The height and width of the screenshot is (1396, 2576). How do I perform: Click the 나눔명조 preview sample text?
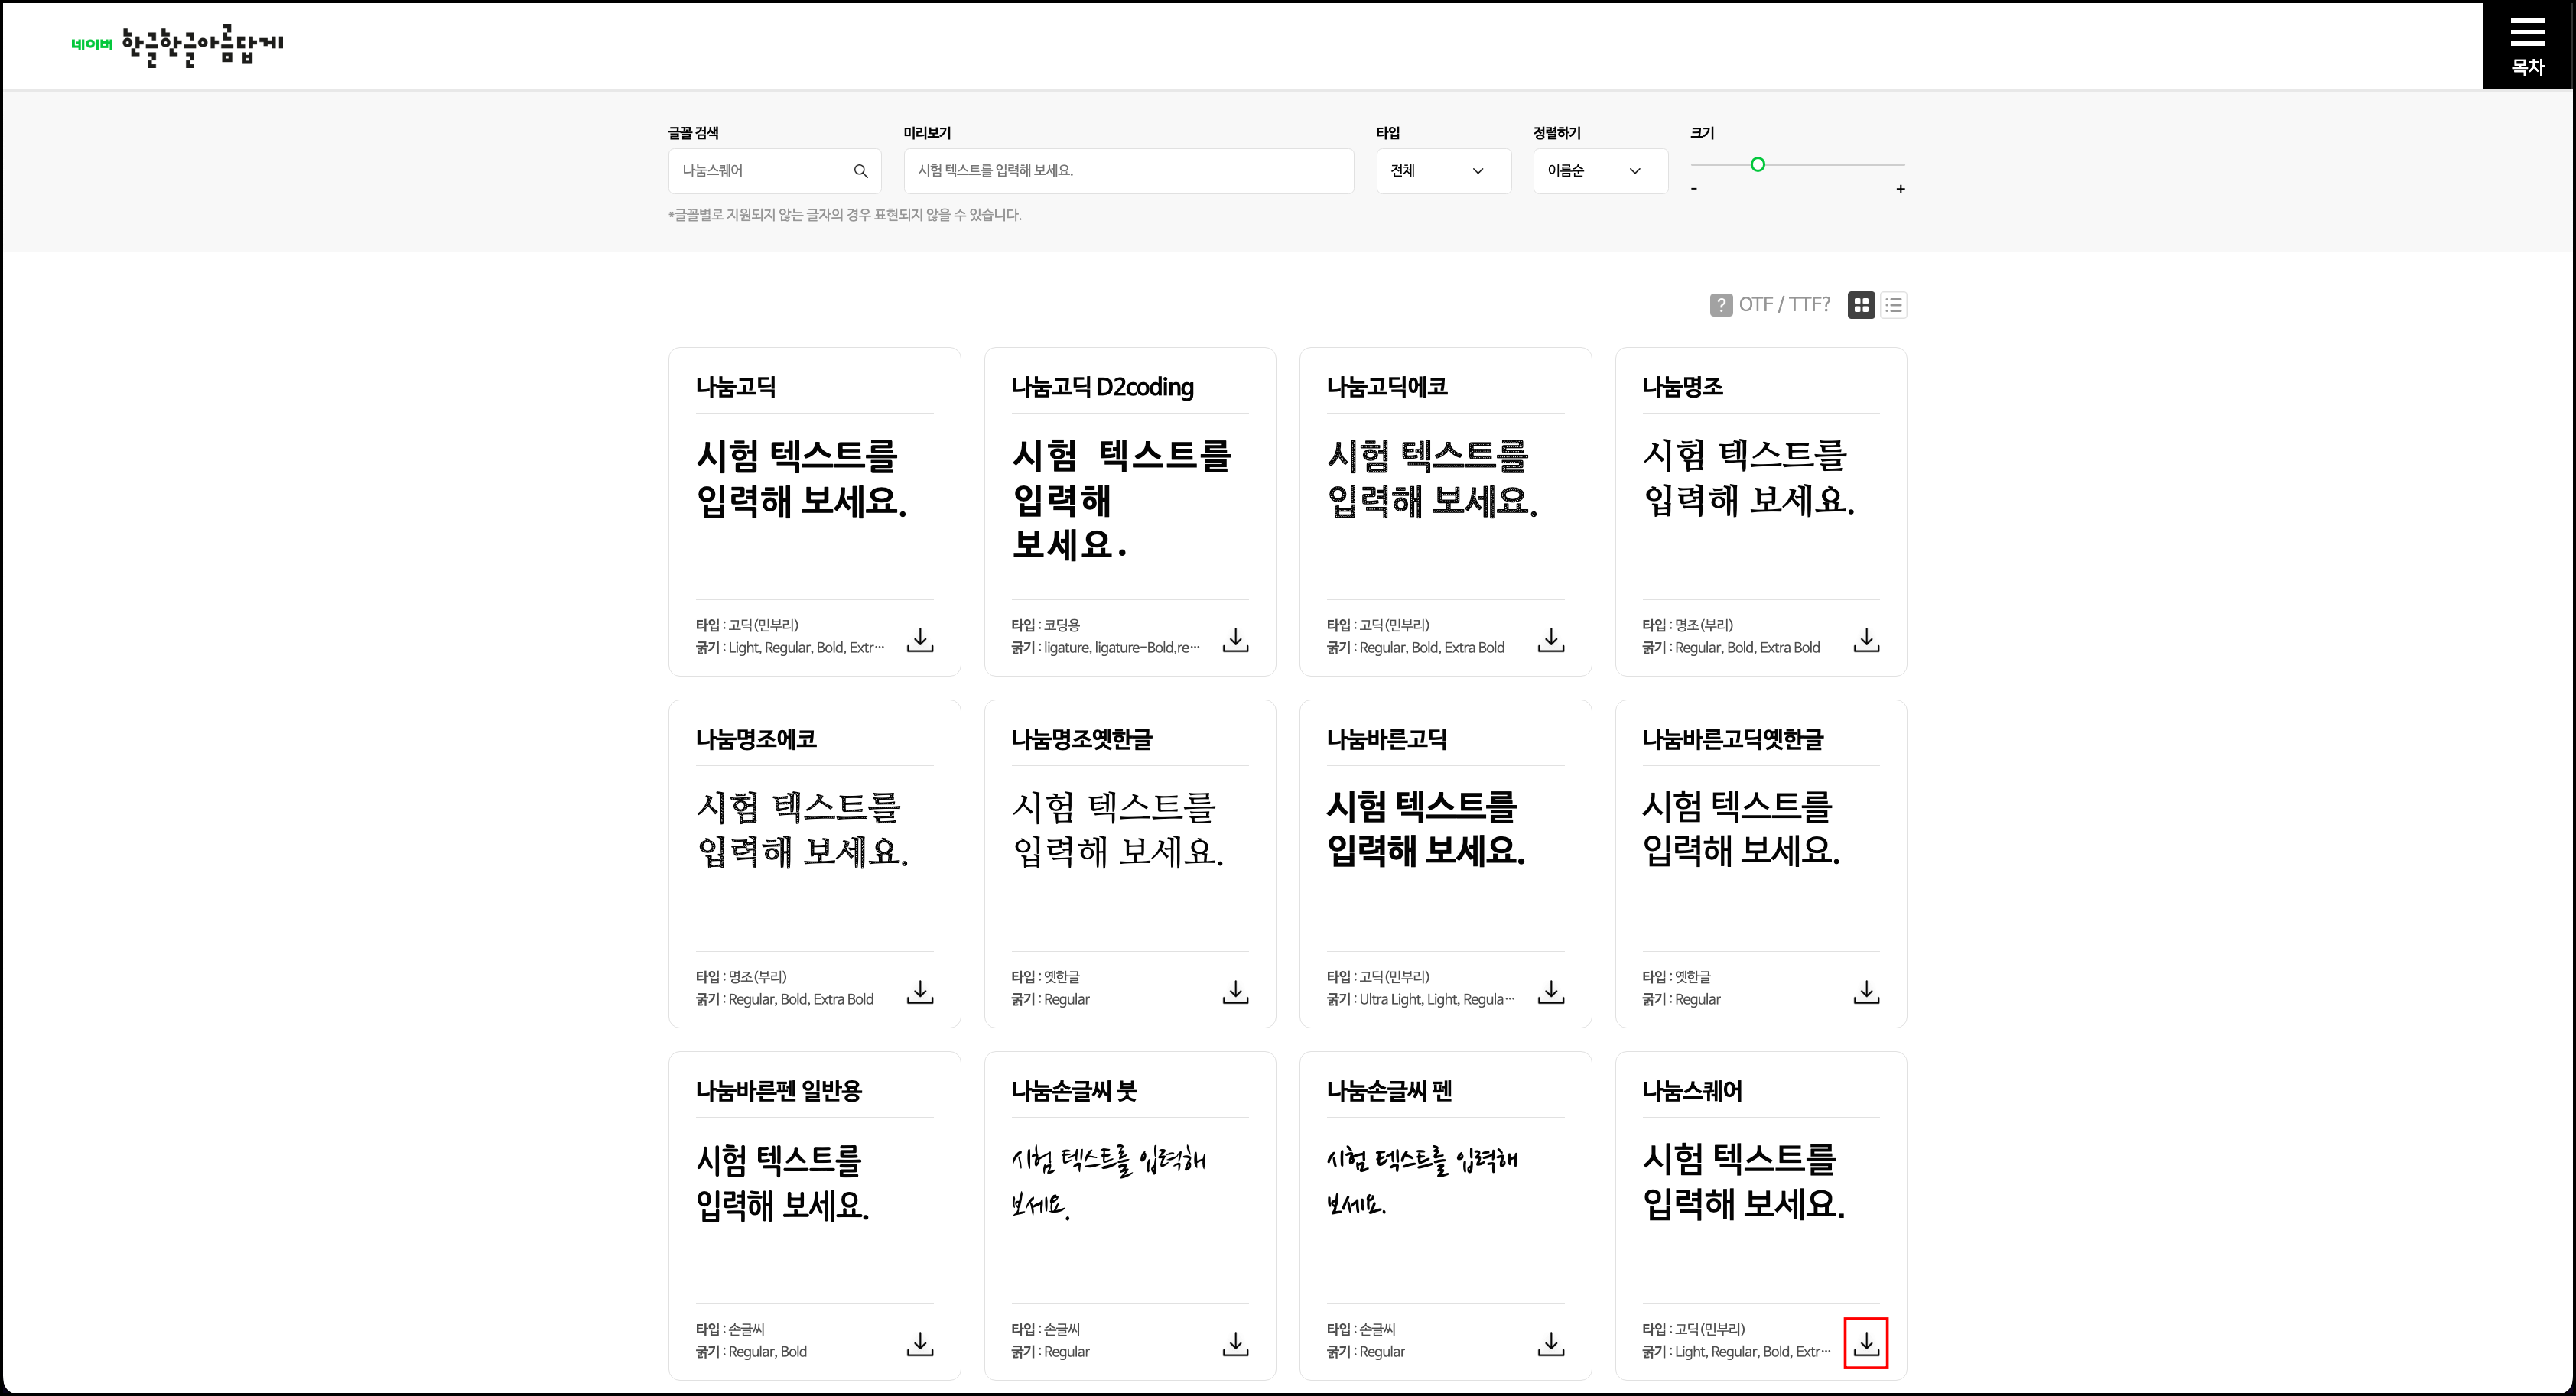click(x=1748, y=478)
